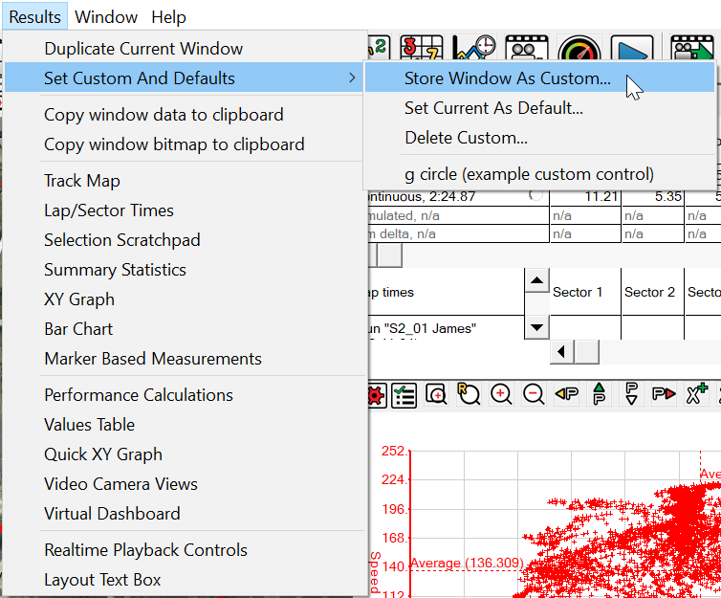Select Track Map from Results menu

tap(82, 181)
